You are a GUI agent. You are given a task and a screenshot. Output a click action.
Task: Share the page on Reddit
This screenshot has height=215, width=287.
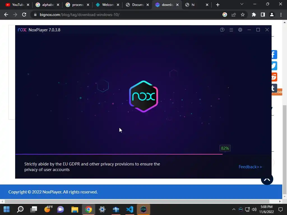click(x=274, y=77)
